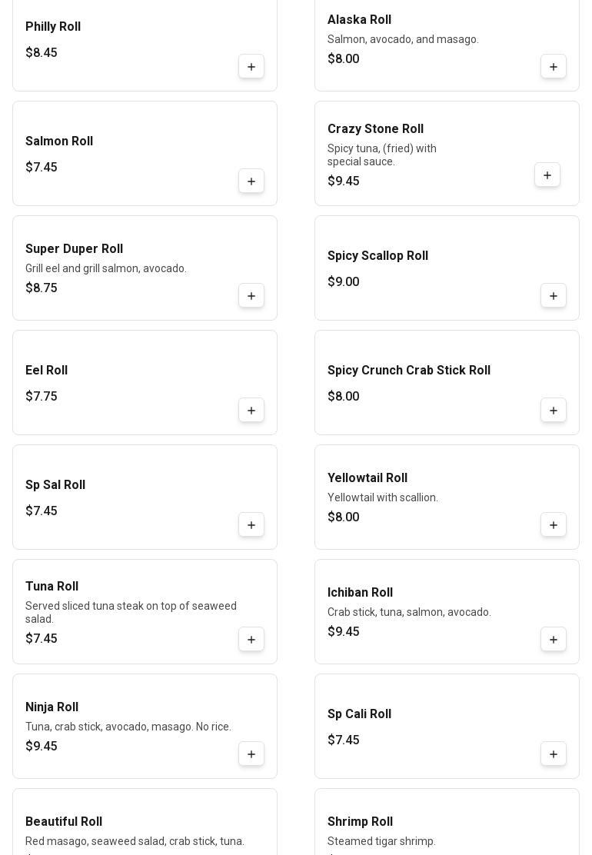Click the Super Duper Roll name

(74, 249)
